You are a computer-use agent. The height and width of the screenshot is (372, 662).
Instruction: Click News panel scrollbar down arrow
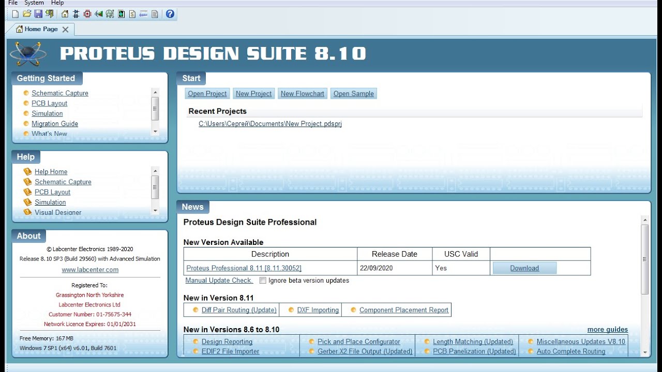[x=645, y=352]
